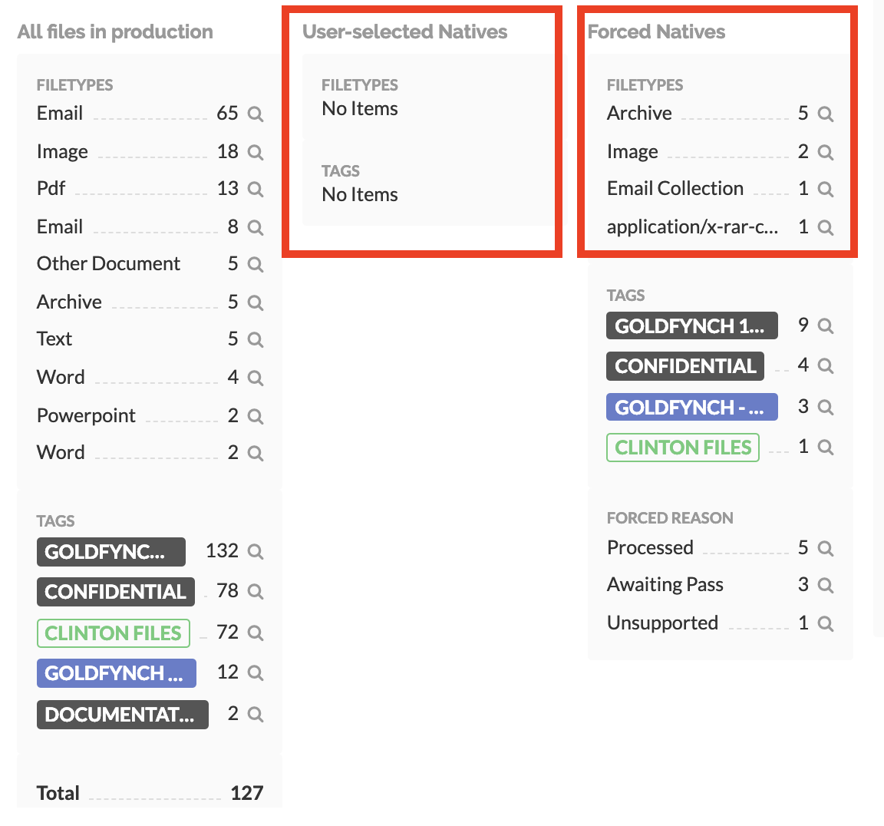Viewport: 884px width, 826px height.
Task: Open search for the Pdf filetype
Action: click(x=256, y=188)
